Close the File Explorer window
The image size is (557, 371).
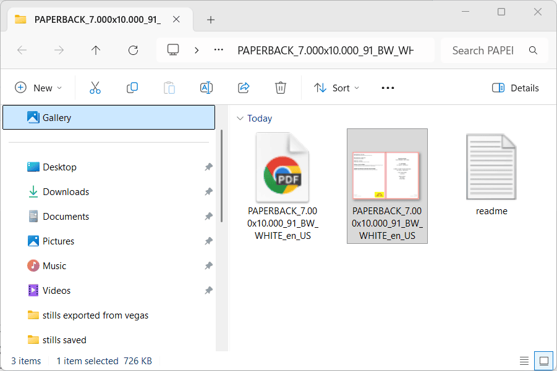[x=538, y=12]
